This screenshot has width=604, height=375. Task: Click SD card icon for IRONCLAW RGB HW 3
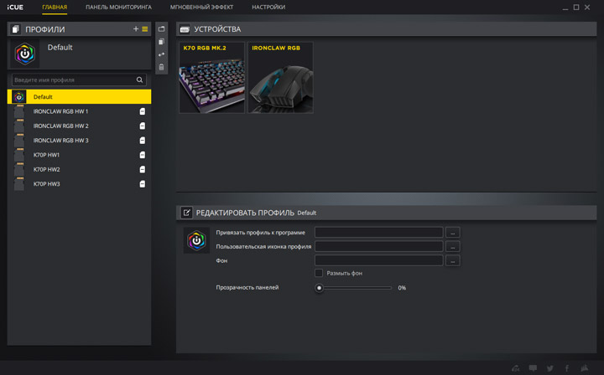[x=142, y=141]
